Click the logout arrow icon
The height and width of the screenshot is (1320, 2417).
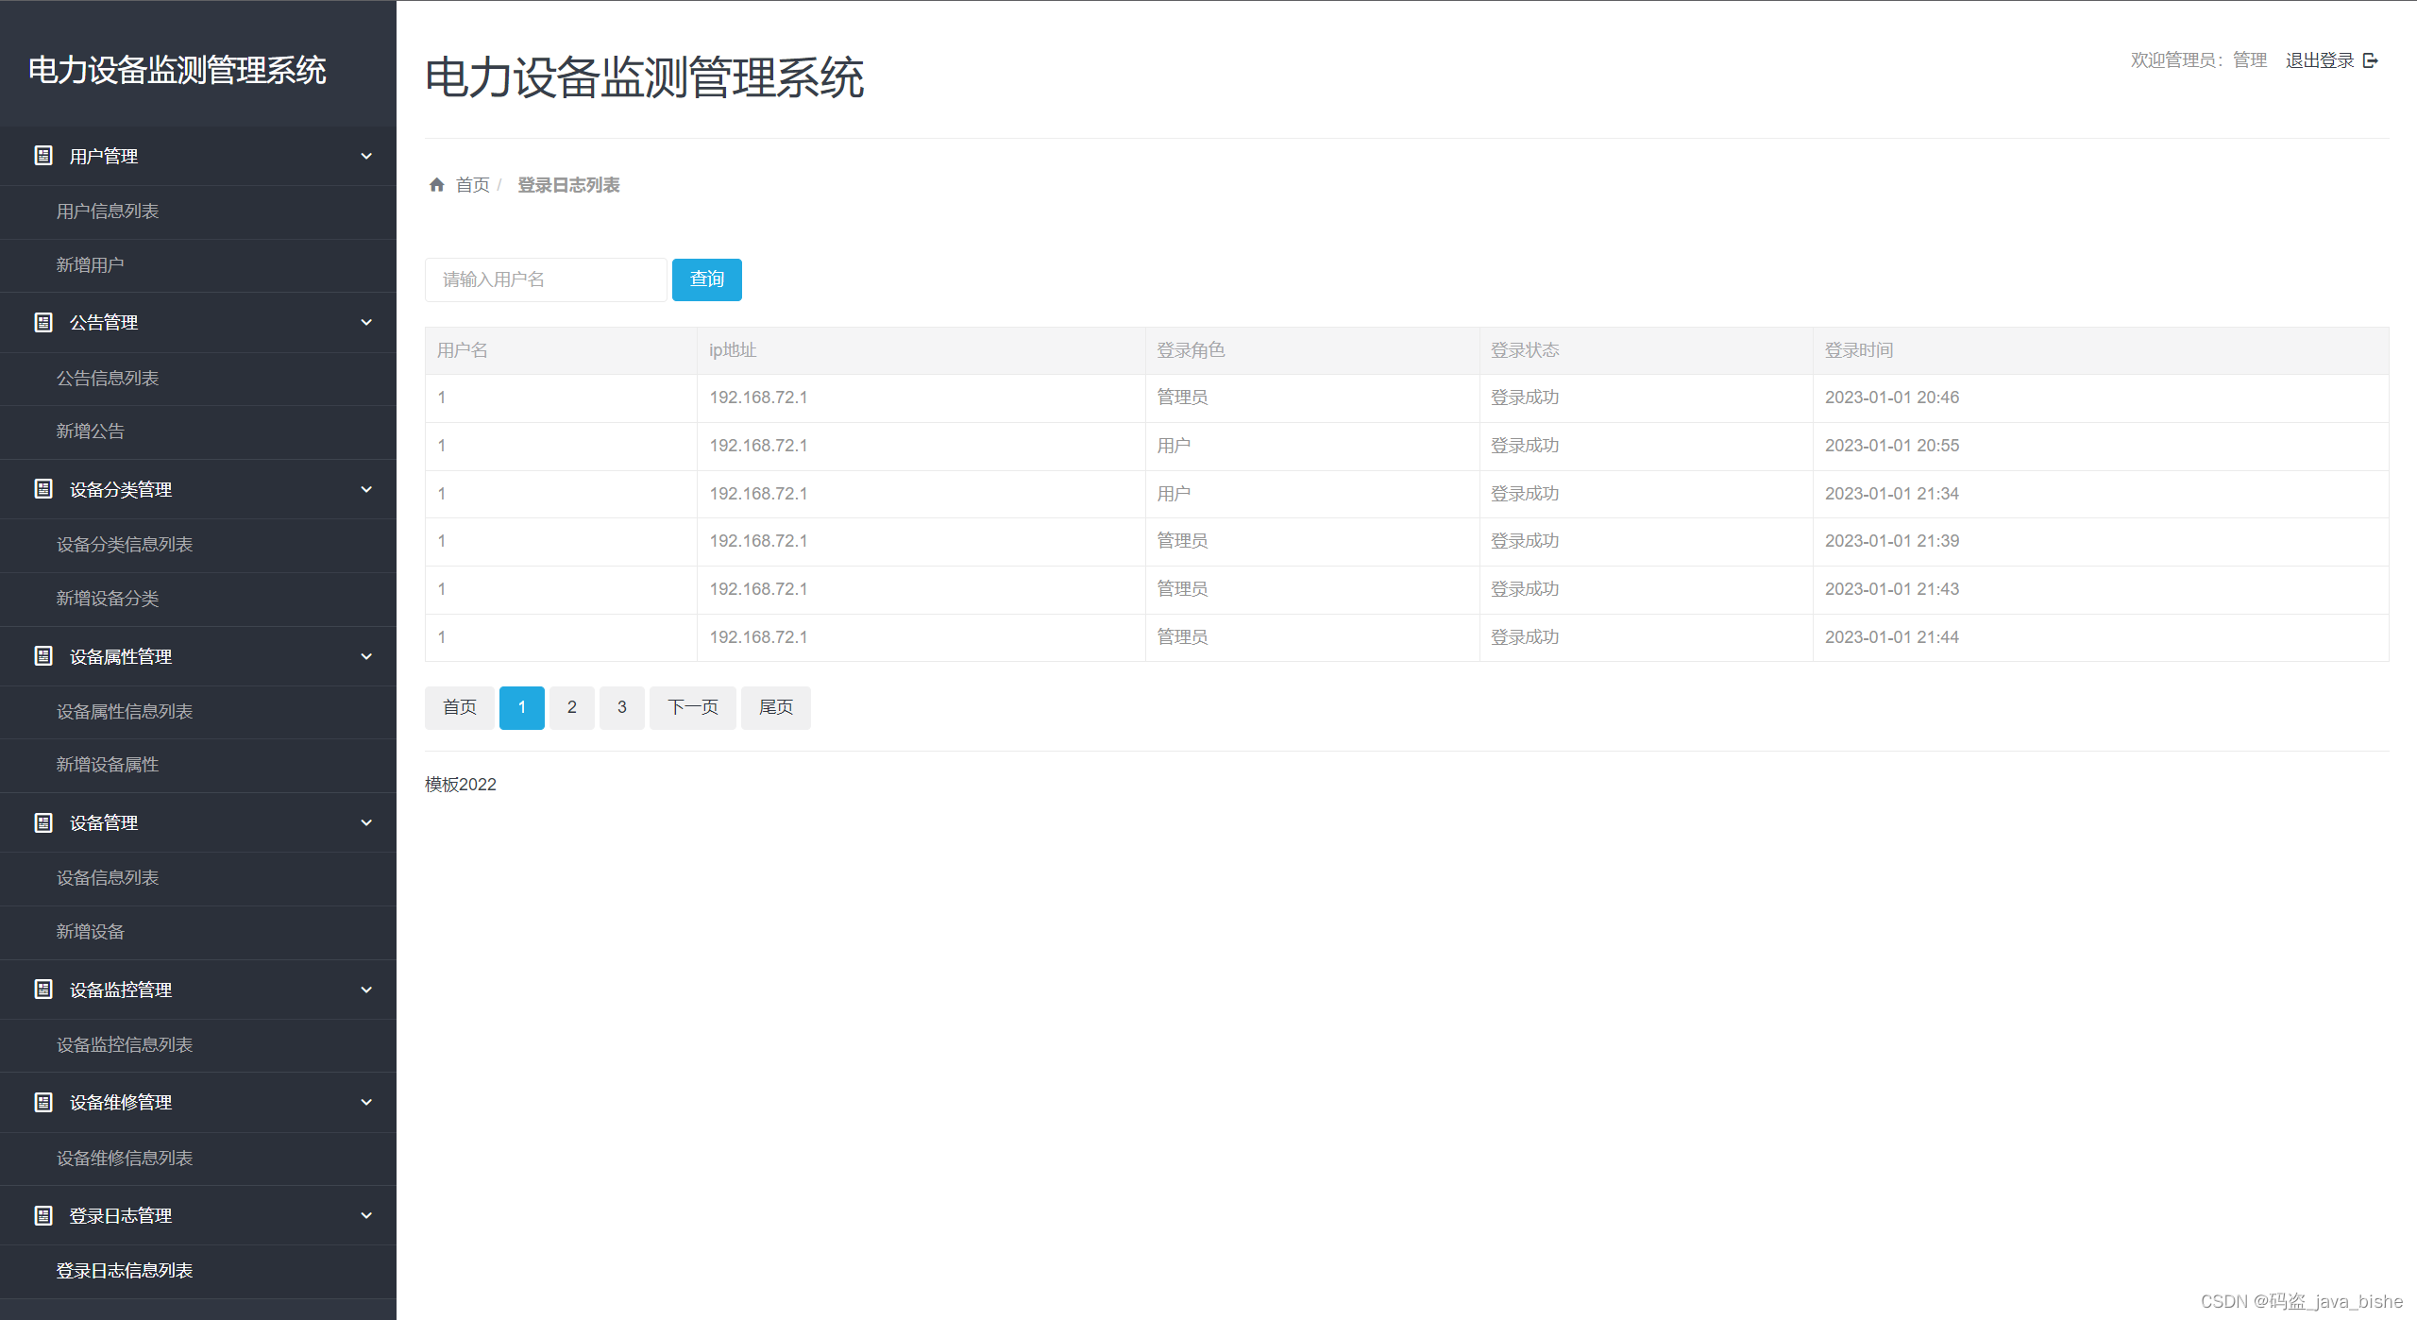(x=2371, y=60)
